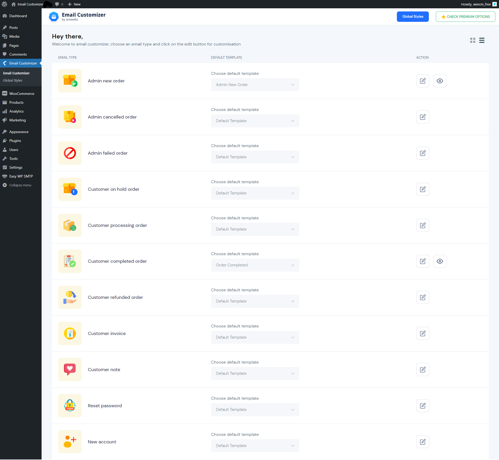This screenshot has height=460, width=499.
Task: Click the edit icon for Customer completed order
Action: click(x=423, y=261)
